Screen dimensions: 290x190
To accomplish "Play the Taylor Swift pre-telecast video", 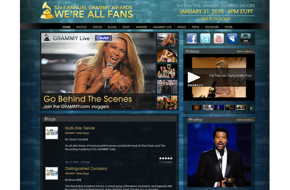I will [193, 77].
